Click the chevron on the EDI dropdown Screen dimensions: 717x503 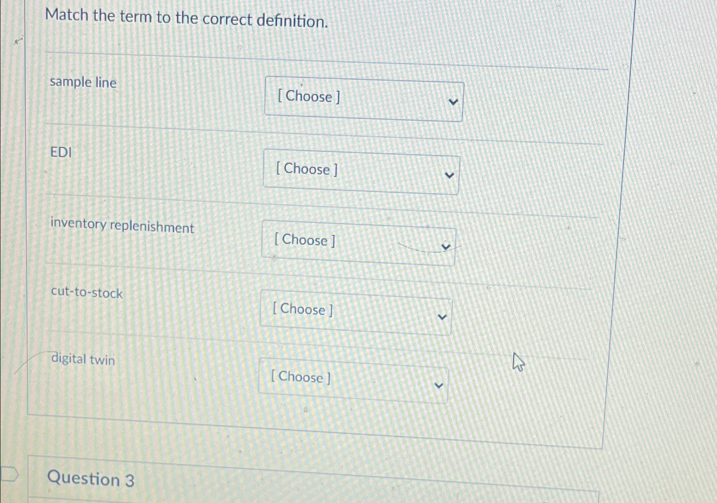click(x=449, y=175)
